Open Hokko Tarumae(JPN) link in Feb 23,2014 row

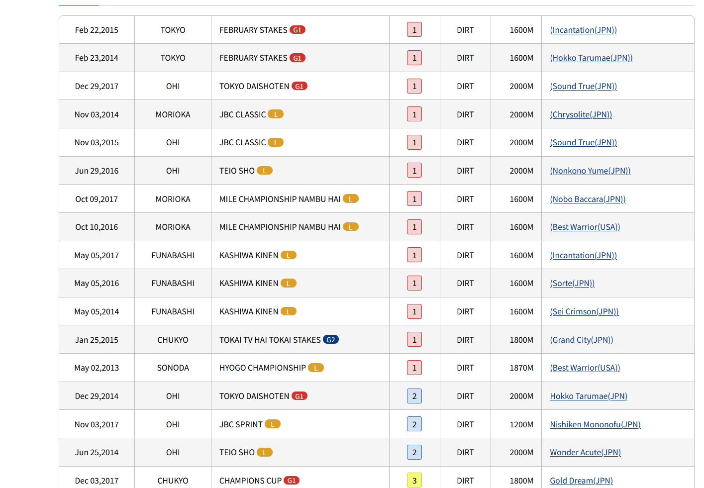point(591,58)
